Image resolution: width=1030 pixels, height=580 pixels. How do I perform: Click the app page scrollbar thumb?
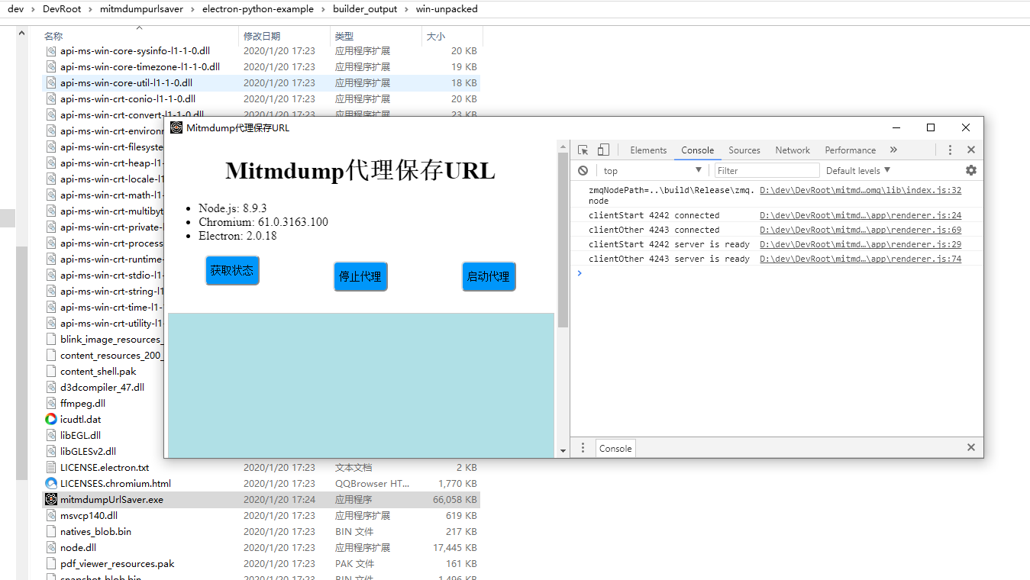563,240
